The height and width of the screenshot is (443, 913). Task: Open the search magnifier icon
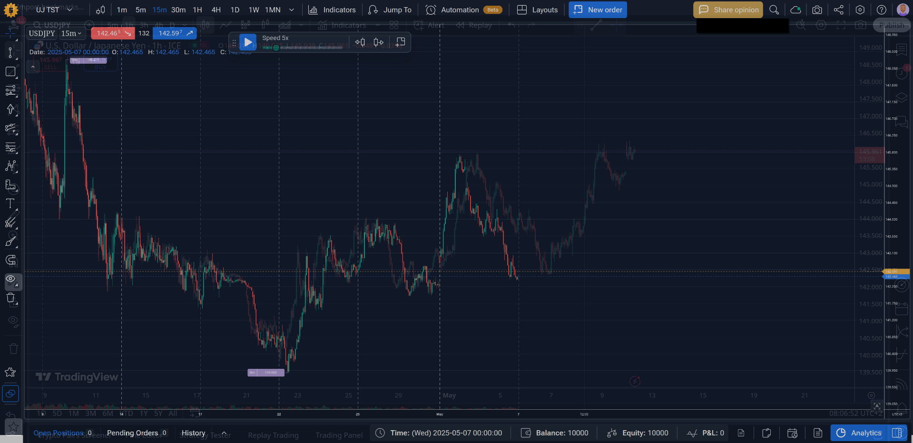pyautogui.click(x=774, y=10)
